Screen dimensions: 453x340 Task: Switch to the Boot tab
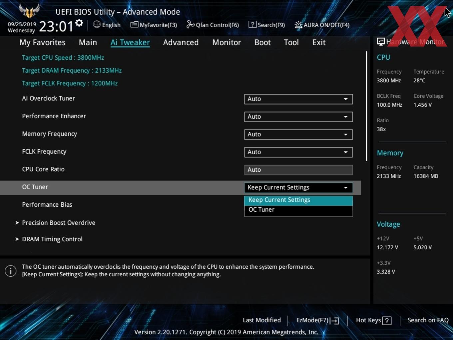tap(262, 42)
